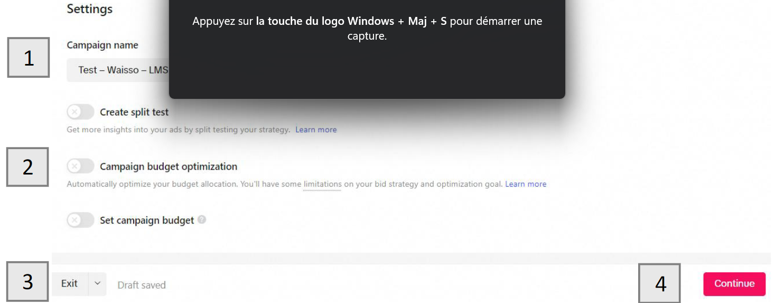
Task: Expand the dropdown arrow next to Exit
Action: 97,283
